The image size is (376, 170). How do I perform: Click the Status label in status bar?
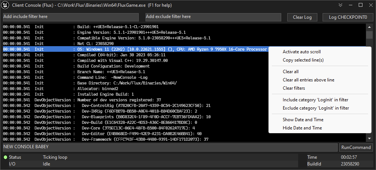15,157
